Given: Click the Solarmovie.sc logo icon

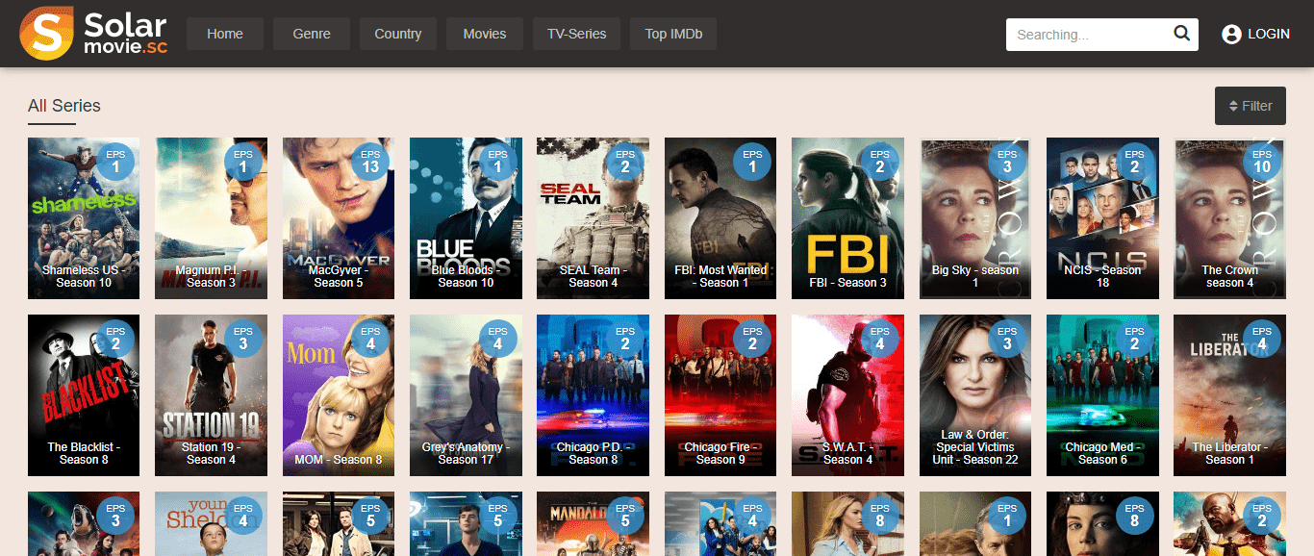Looking at the screenshot, I should (x=47, y=34).
